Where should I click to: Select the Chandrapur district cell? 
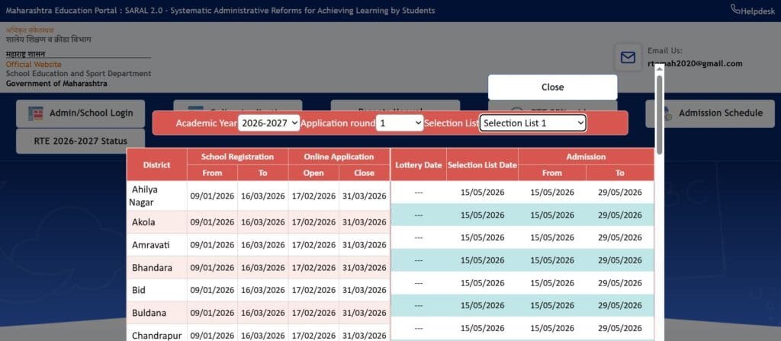click(157, 333)
